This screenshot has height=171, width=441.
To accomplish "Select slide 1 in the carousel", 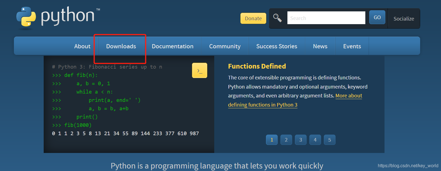I will point(272,140).
